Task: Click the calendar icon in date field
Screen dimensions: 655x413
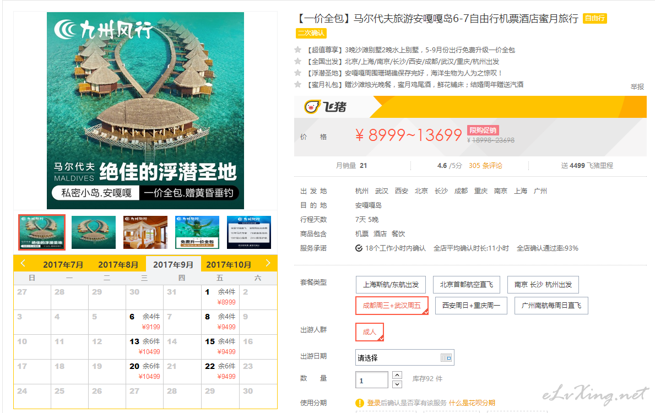Action: click(446, 358)
